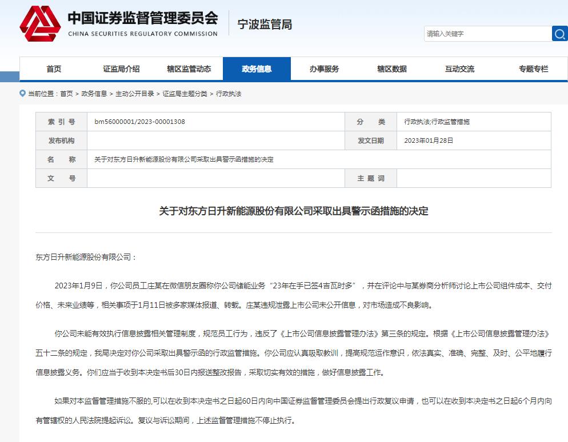This screenshot has height=442, width=568.
Task: Click 首页 in the breadcrumb path
Action: pyautogui.click(x=66, y=94)
